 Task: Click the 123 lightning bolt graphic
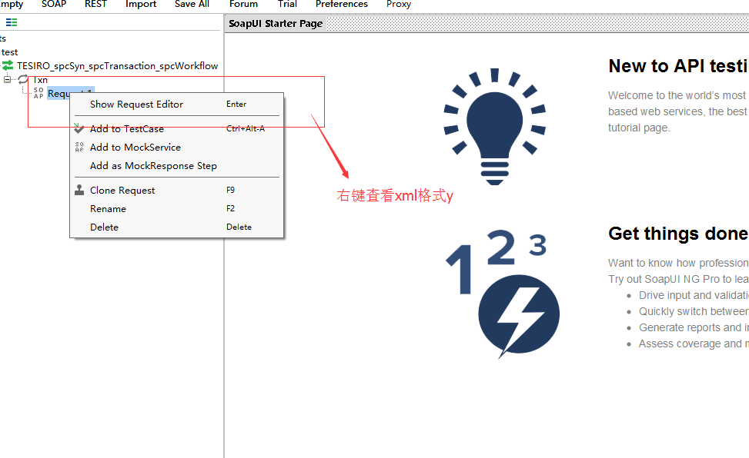(503, 294)
